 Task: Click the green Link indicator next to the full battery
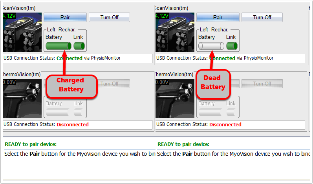(79, 46)
